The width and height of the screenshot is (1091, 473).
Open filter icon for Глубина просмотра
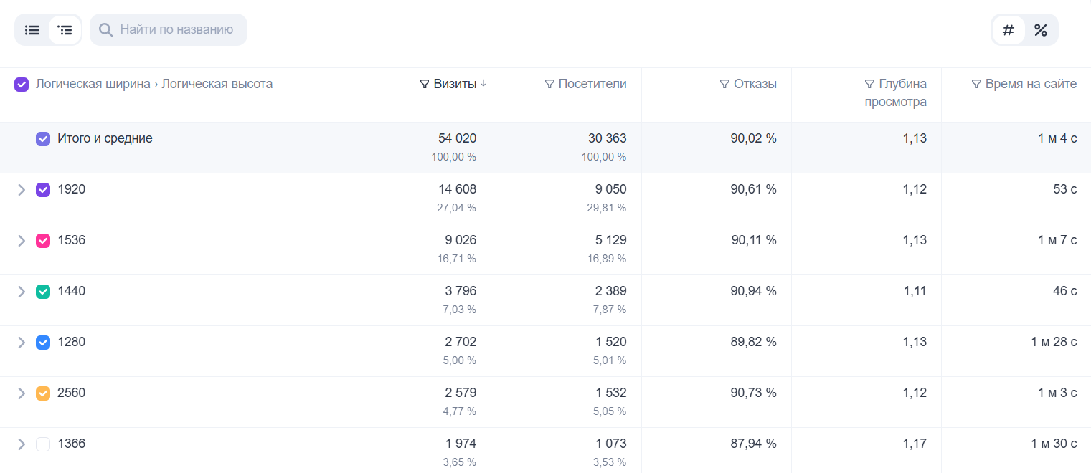(x=869, y=85)
